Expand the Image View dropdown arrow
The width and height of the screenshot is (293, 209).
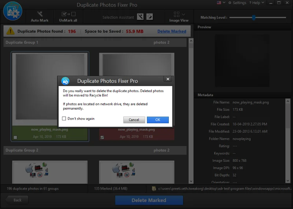(x=183, y=14)
